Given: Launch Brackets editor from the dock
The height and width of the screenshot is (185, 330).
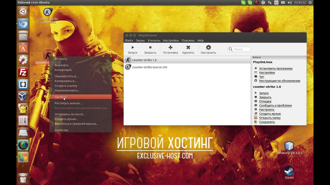Looking at the screenshot, I should coord(23,84).
